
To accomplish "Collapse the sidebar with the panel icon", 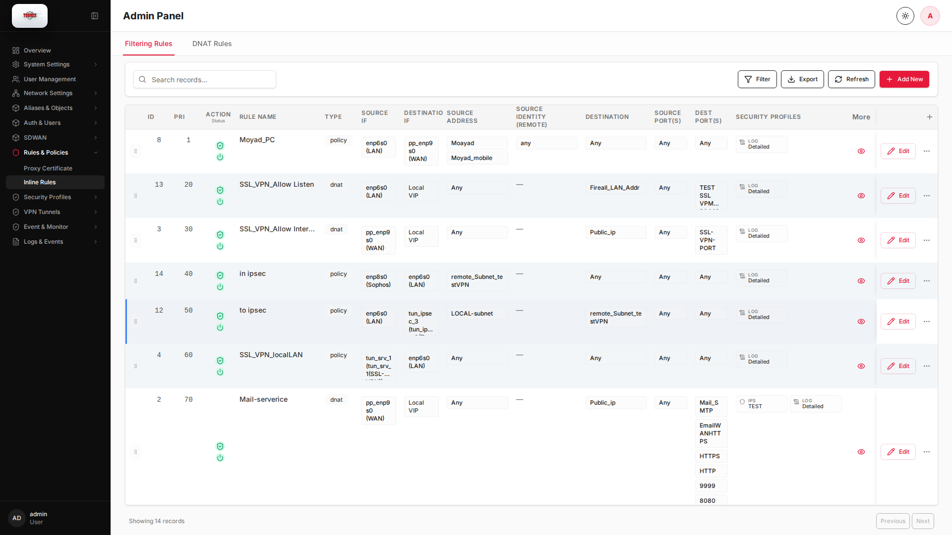I will [x=95, y=16].
